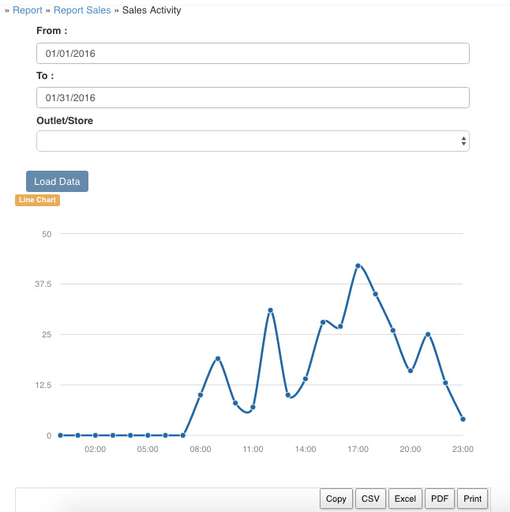The width and height of the screenshot is (510, 512).
Task: Click the 12:00 data point on chart
Action: click(270, 311)
